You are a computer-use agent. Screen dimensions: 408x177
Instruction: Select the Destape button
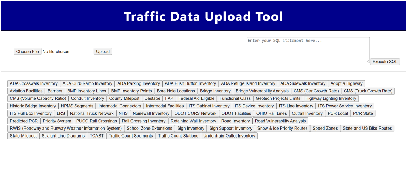(x=152, y=98)
